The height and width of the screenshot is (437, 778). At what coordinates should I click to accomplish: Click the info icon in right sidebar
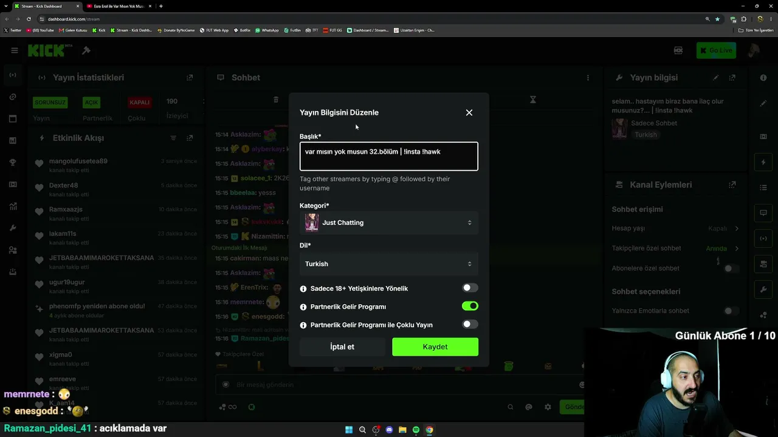click(763, 78)
